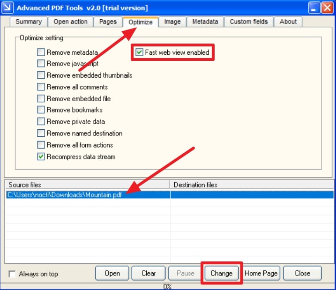Tick Remove named destination checkbox
The image size is (336, 290).
coord(41,133)
